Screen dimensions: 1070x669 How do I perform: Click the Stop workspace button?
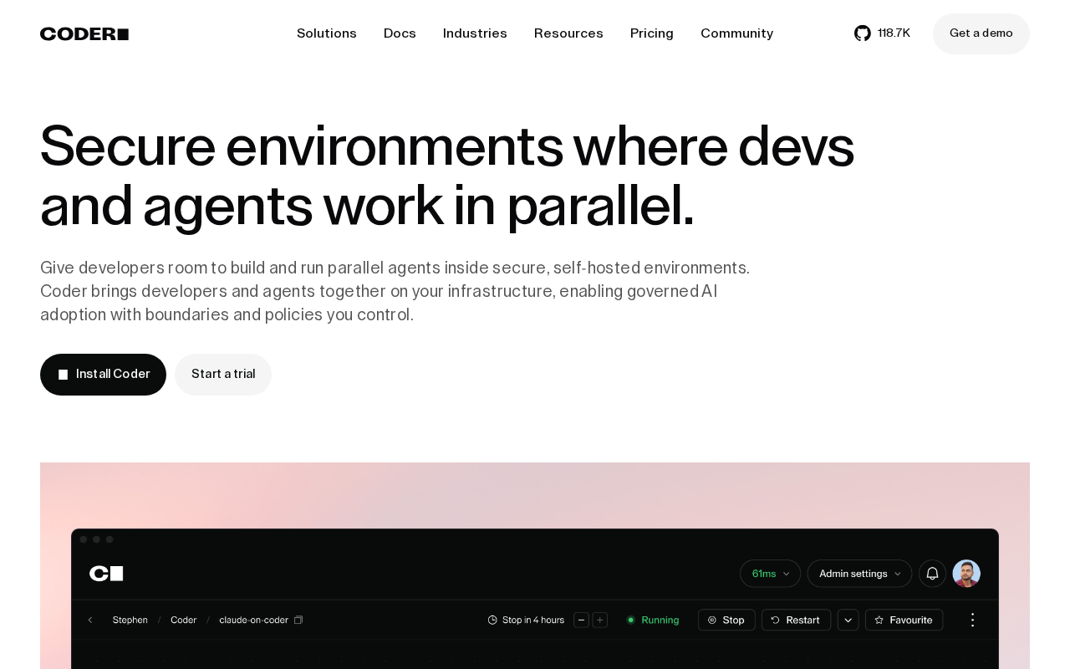(x=726, y=620)
